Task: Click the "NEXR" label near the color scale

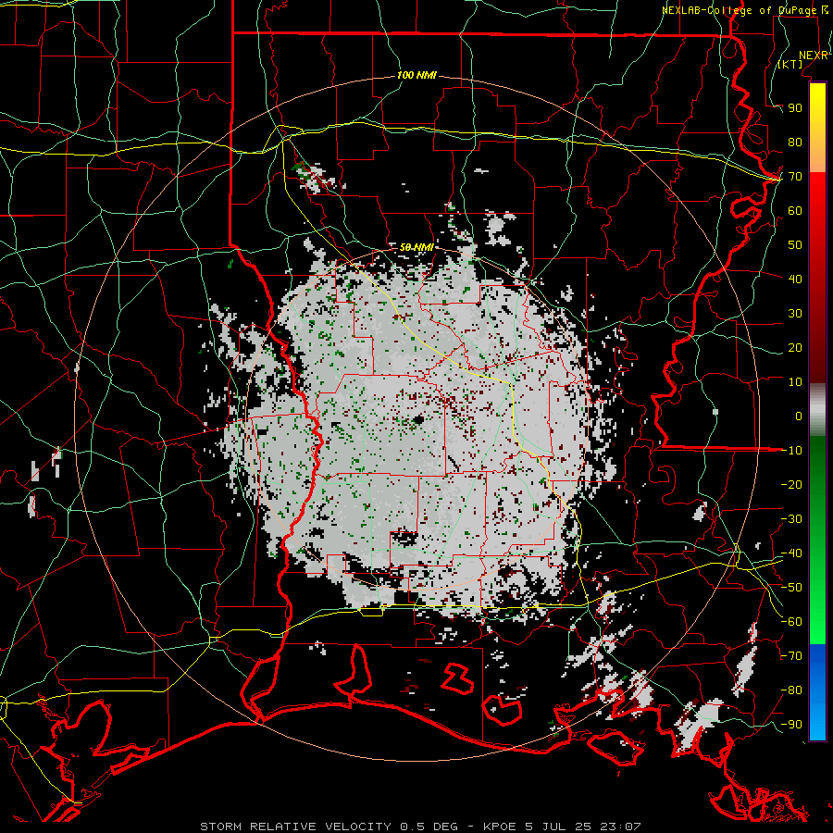Action: tap(814, 56)
